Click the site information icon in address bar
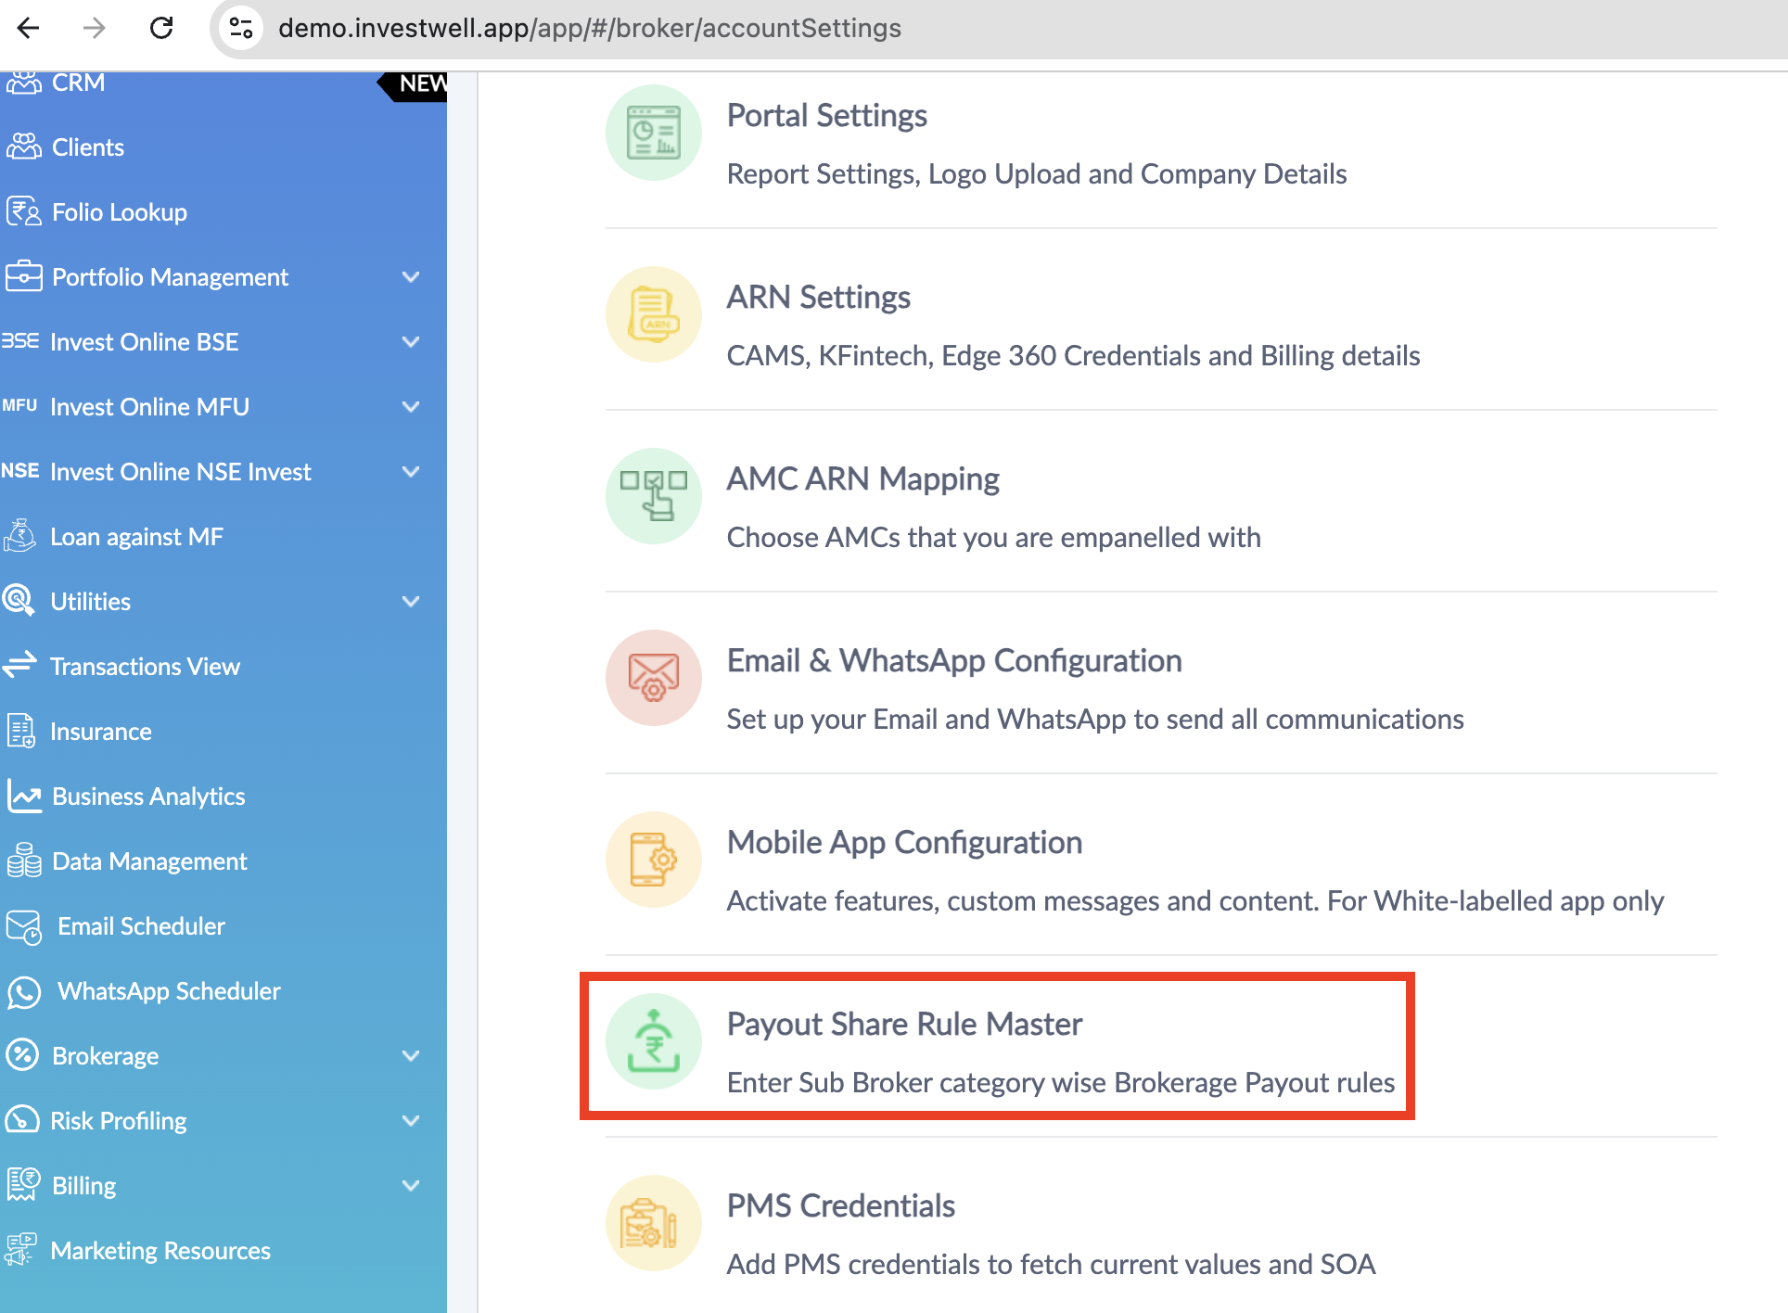Screen dimensions: 1788x1313 241,28
